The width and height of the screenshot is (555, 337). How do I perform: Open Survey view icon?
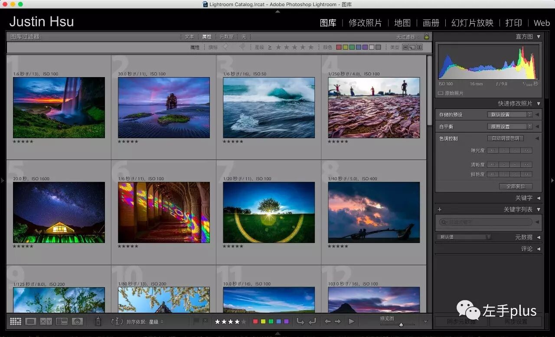tap(62, 321)
